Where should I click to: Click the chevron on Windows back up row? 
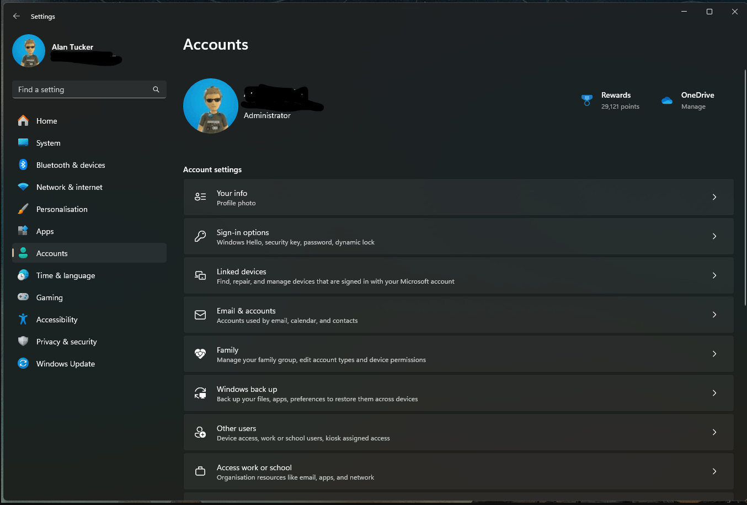(714, 393)
